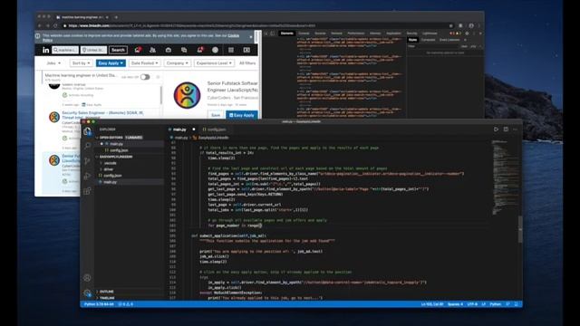Viewport: 580px width, 326px height.
Task: Open Extensions view in VS Code
Action: click(87, 191)
